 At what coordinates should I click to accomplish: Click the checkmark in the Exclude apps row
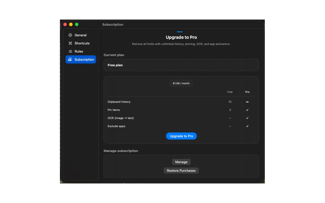point(247,126)
